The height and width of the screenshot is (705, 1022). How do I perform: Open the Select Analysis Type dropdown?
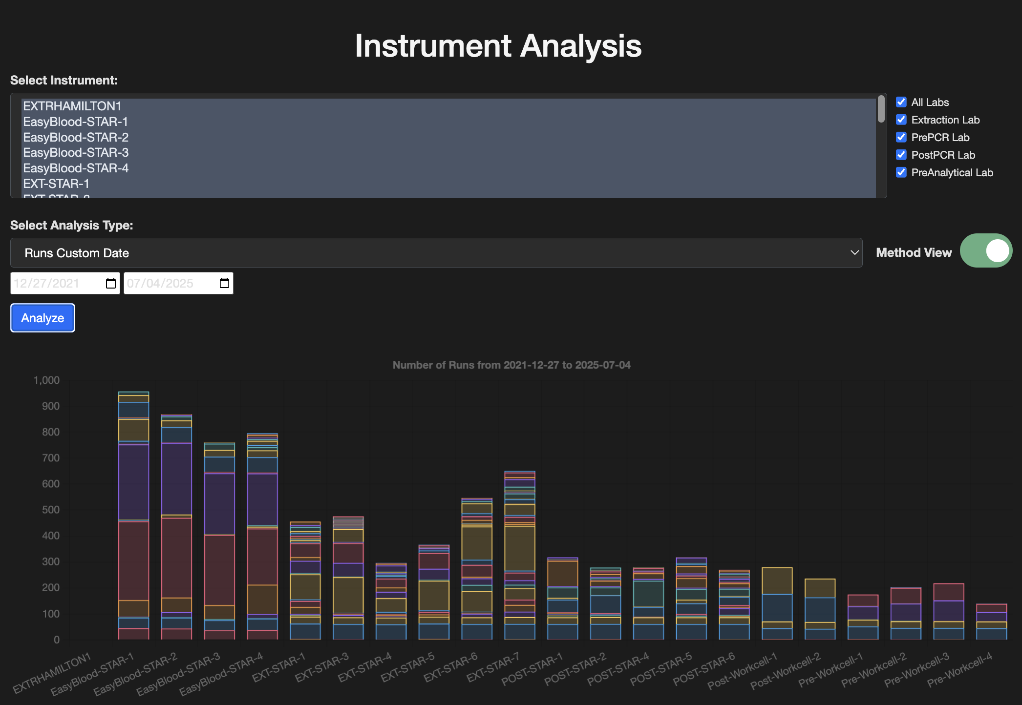853,252
